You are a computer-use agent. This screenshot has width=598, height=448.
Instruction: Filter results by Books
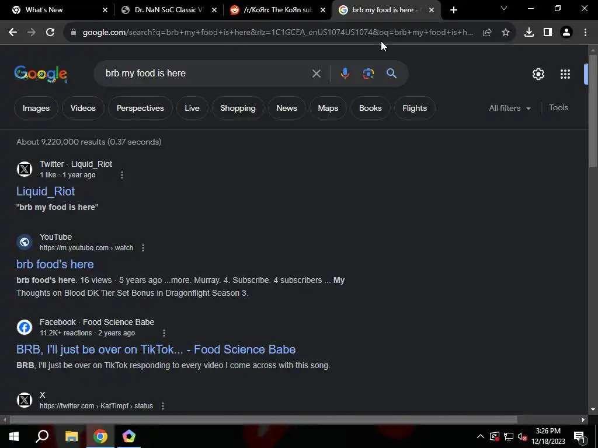[x=370, y=108]
